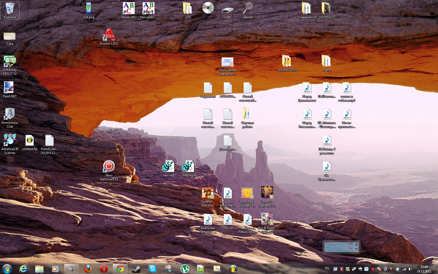The width and height of the screenshot is (438, 274).
Task: Open the Windows Start menu
Action: pos(7,269)
